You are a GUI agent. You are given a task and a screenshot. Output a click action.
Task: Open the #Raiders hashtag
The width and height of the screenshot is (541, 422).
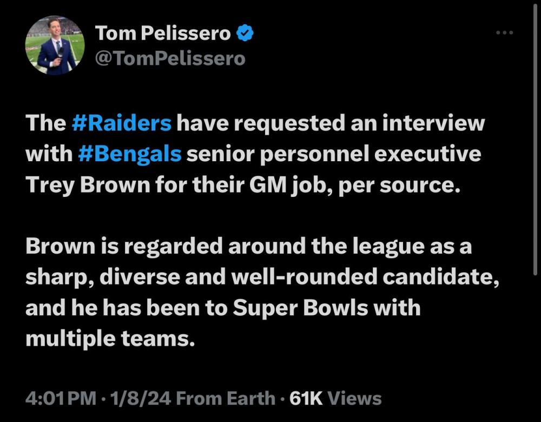(122, 123)
